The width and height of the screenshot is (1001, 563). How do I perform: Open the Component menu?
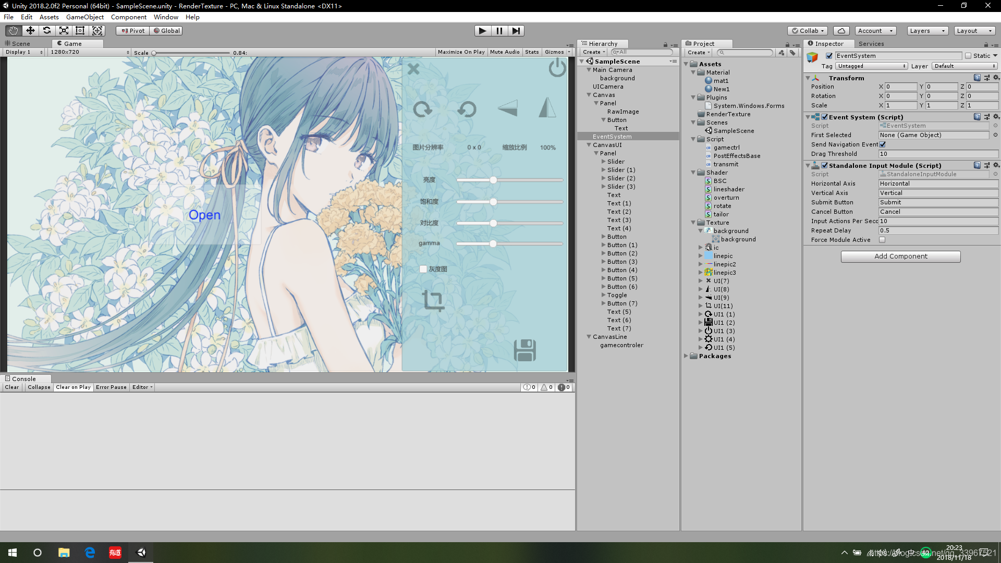click(x=129, y=17)
